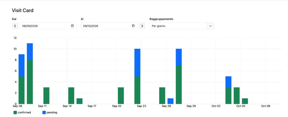Image resolution: width=288 pixels, height=117 pixels.
Task: Click the Oct 02 axis label
Action: point(216,106)
